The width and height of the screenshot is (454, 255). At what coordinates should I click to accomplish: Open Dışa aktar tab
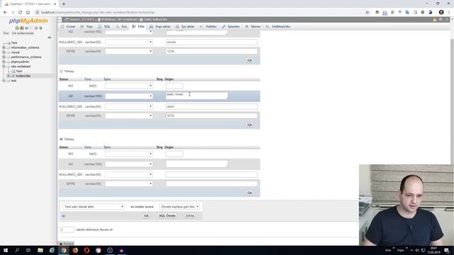coord(160,27)
